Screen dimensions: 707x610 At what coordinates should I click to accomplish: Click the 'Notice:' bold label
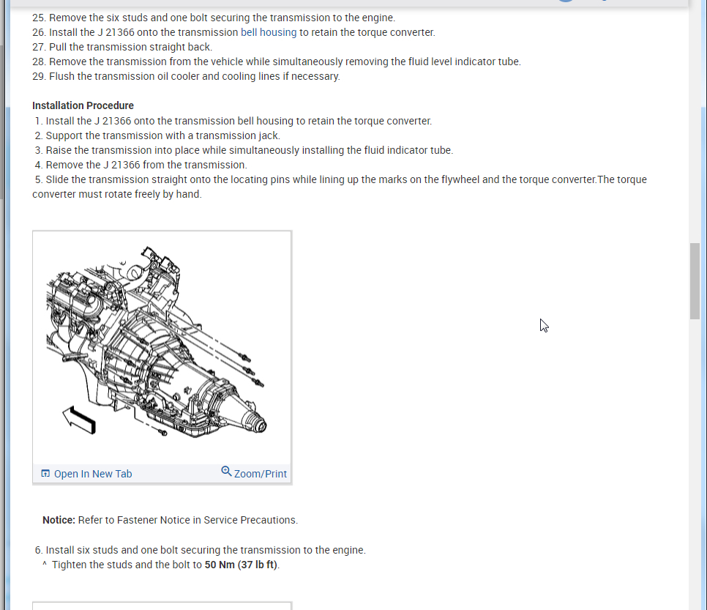pyautogui.click(x=59, y=520)
